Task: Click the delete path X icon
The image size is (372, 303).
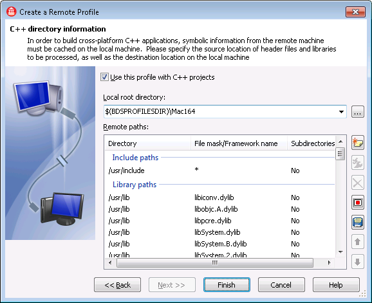Action: (358, 183)
